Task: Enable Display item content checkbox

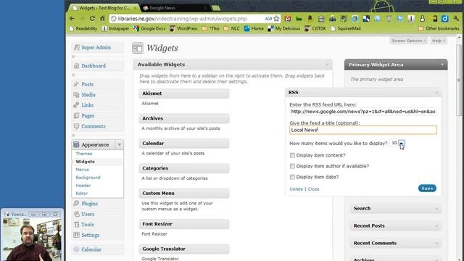Action: click(x=292, y=155)
